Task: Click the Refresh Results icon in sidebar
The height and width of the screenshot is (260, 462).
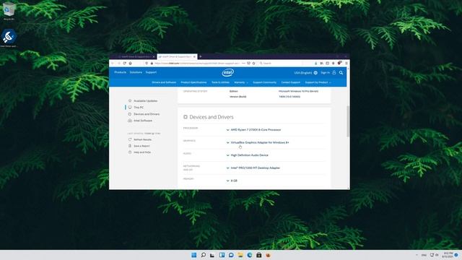Action: coord(130,139)
